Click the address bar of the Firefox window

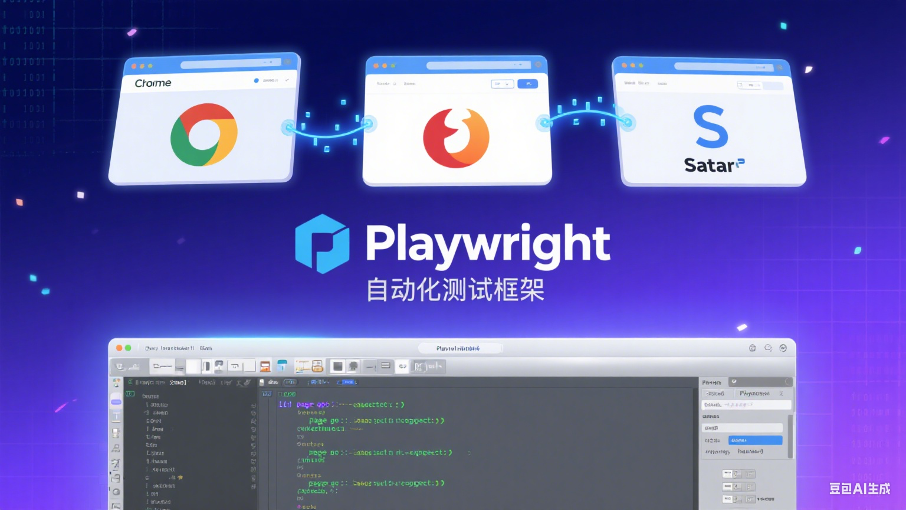point(478,66)
